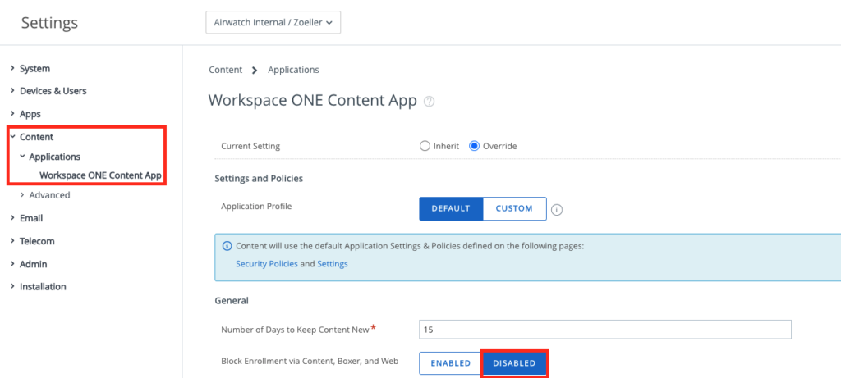
Task: Choose the Custom application profile
Action: click(514, 208)
